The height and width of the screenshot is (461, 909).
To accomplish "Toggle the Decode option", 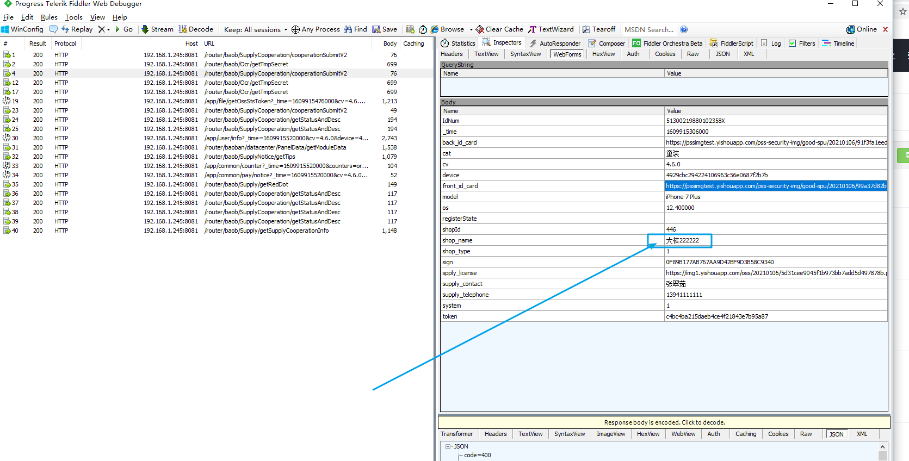I will point(196,29).
